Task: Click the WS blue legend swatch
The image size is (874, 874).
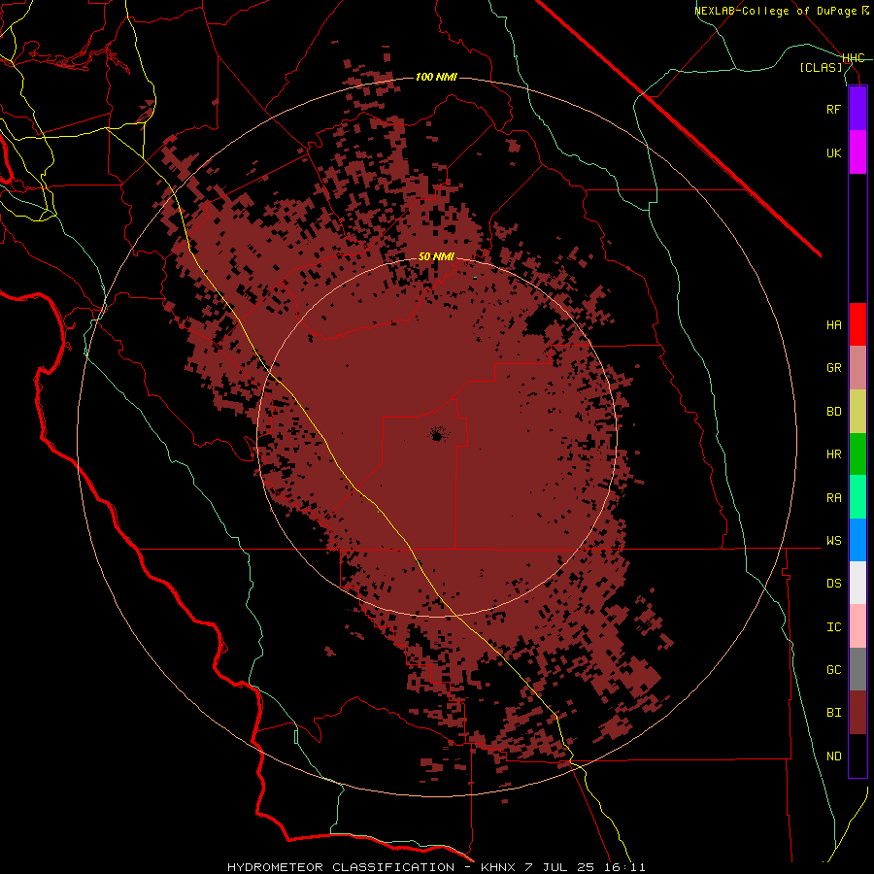Action: 857,540
